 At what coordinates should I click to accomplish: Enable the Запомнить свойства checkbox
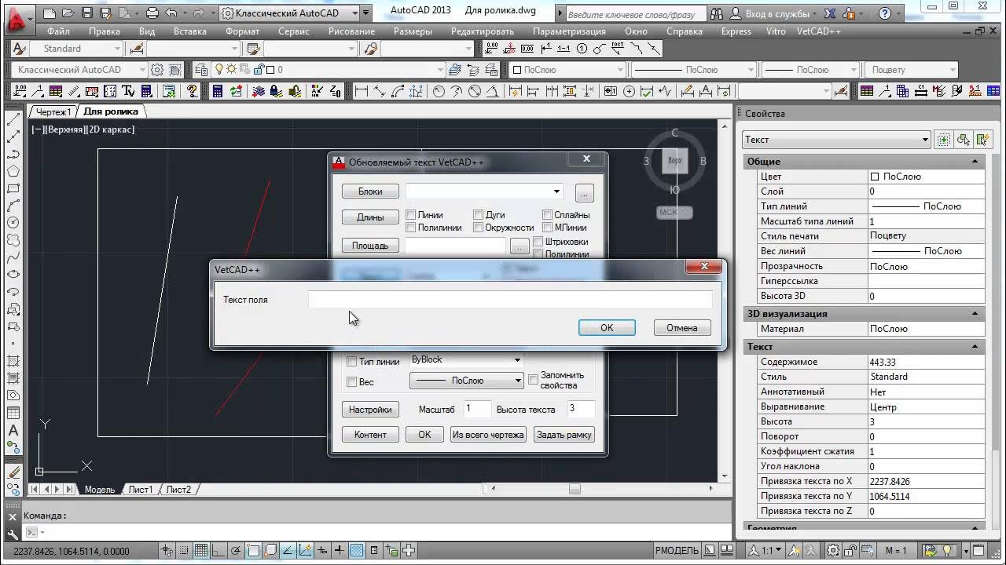point(533,380)
